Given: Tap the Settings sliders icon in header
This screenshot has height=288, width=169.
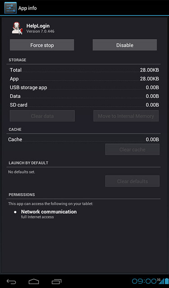Looking at the screenshot, I should (x=10, y=8).
